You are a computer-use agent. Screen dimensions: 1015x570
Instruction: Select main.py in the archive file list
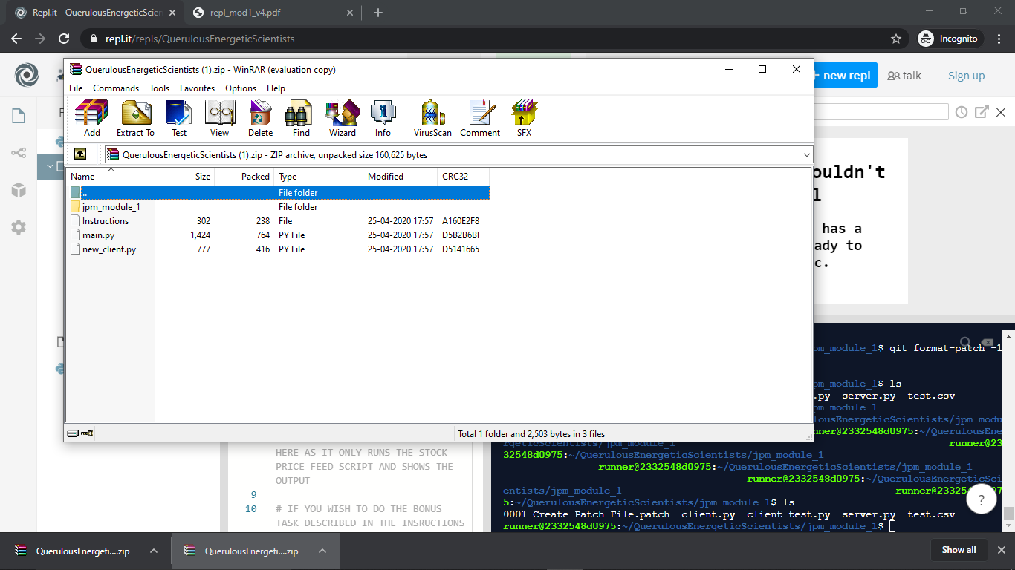click(x=97, y=235)
